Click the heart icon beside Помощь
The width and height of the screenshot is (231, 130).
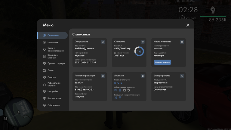[44, 77]
